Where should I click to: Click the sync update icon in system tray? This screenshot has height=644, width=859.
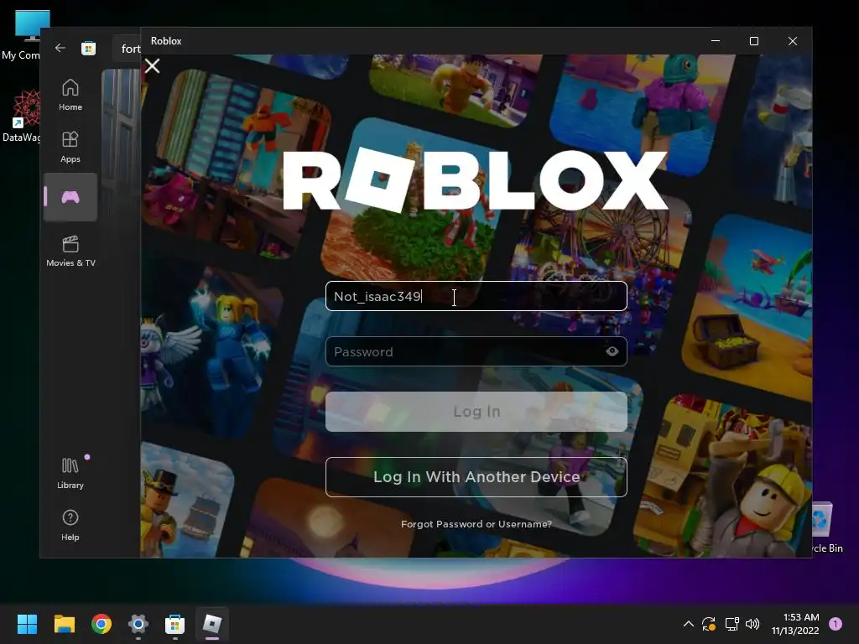click(x=708, y=624)
